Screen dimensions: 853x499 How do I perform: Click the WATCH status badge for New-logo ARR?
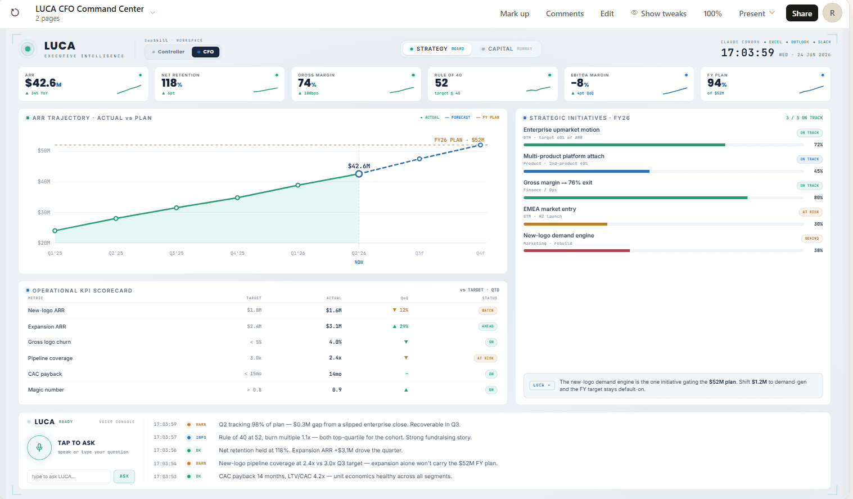pos(488,311)
